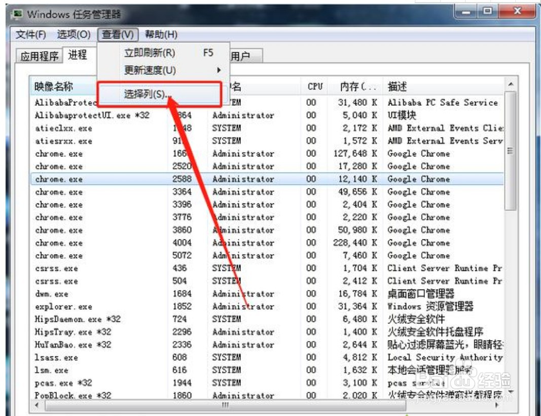Choose 立即刷新(R) from the menu
541x416 pixels.
tap(164, 53)
